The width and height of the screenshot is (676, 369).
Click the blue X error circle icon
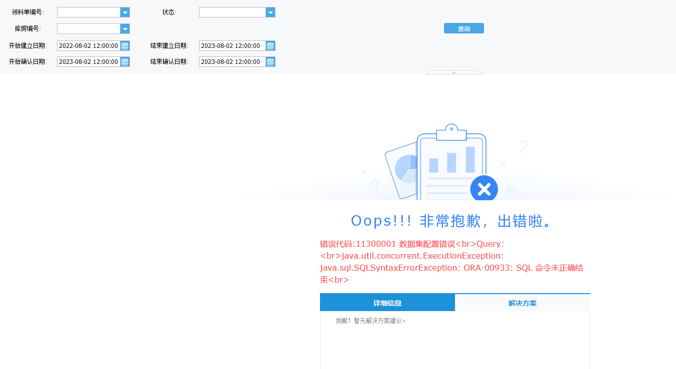click(x=484, y=189)
